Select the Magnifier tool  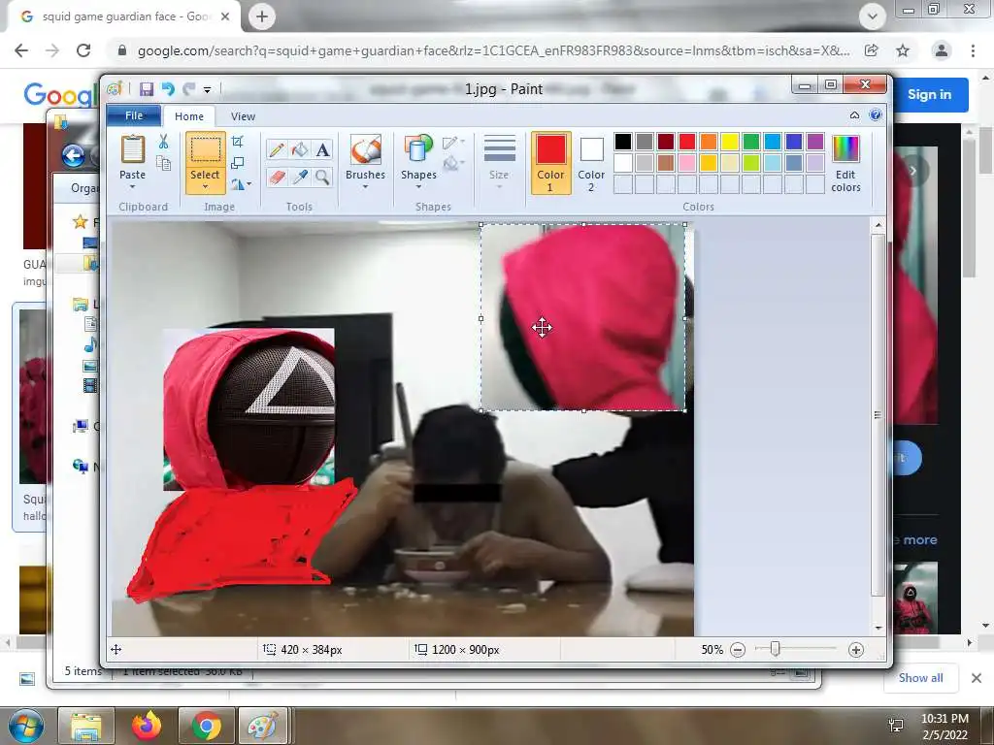[x=322, y=177]
